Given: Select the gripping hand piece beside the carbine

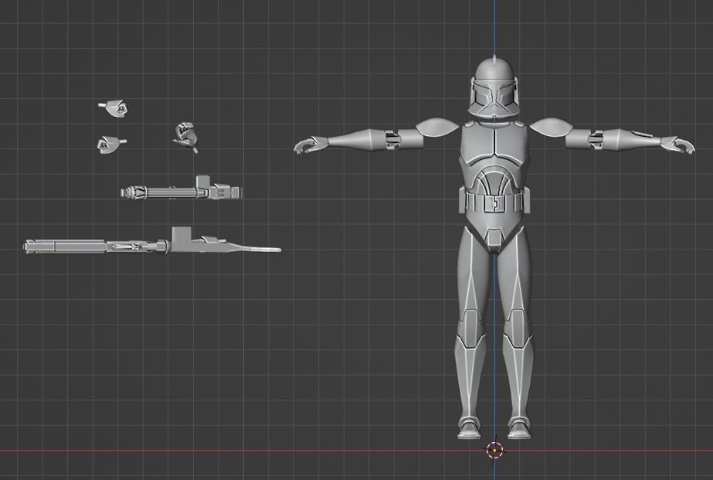Looking at the screenshot, I should click(185, 137).
